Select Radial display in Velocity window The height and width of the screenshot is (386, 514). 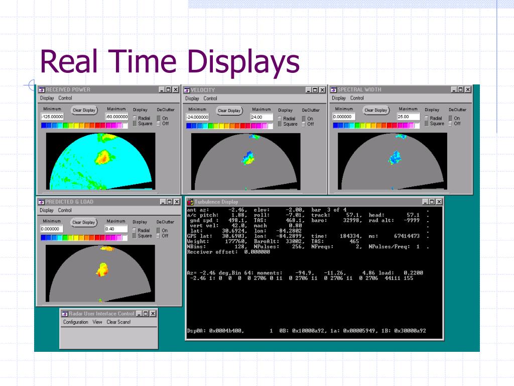[280, 119]
